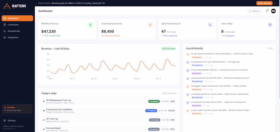The height and width of the screenshot is (132, 280).
Task: Click the Completed status badge
Action: (154, 101)
